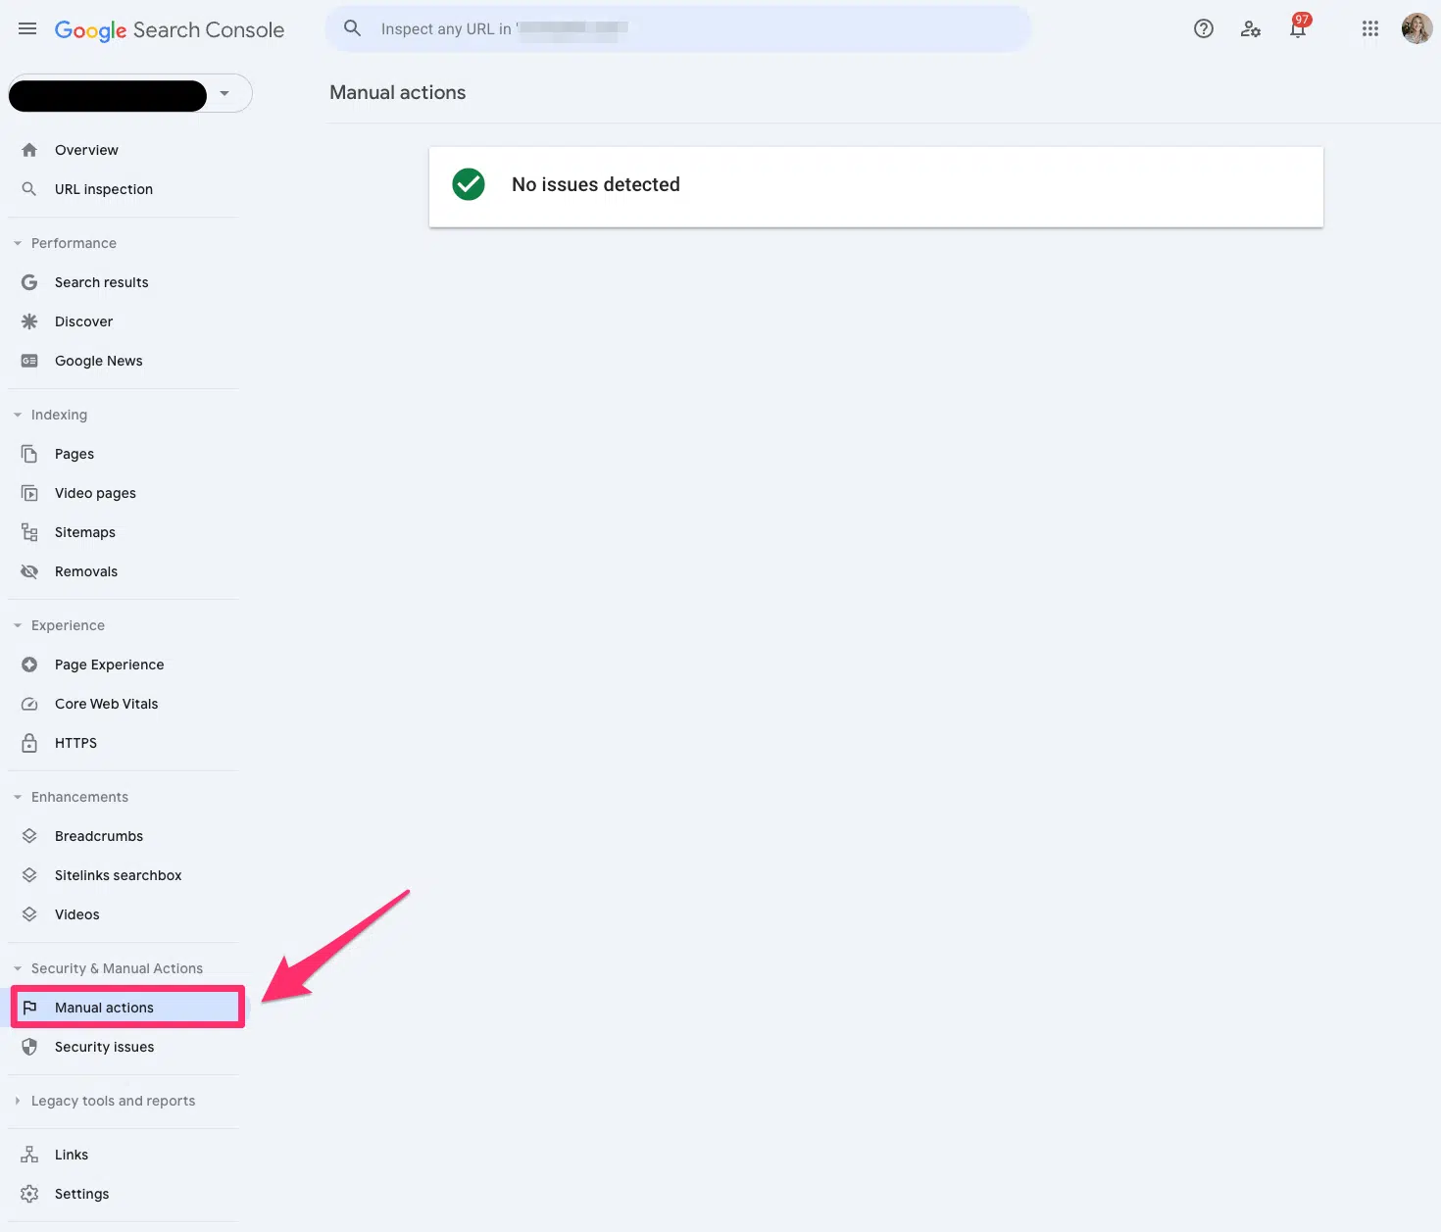Click the search magnifier icon in URL bar
Viewport: 1441px width, 1232px height.
click(x=353, y=28)
